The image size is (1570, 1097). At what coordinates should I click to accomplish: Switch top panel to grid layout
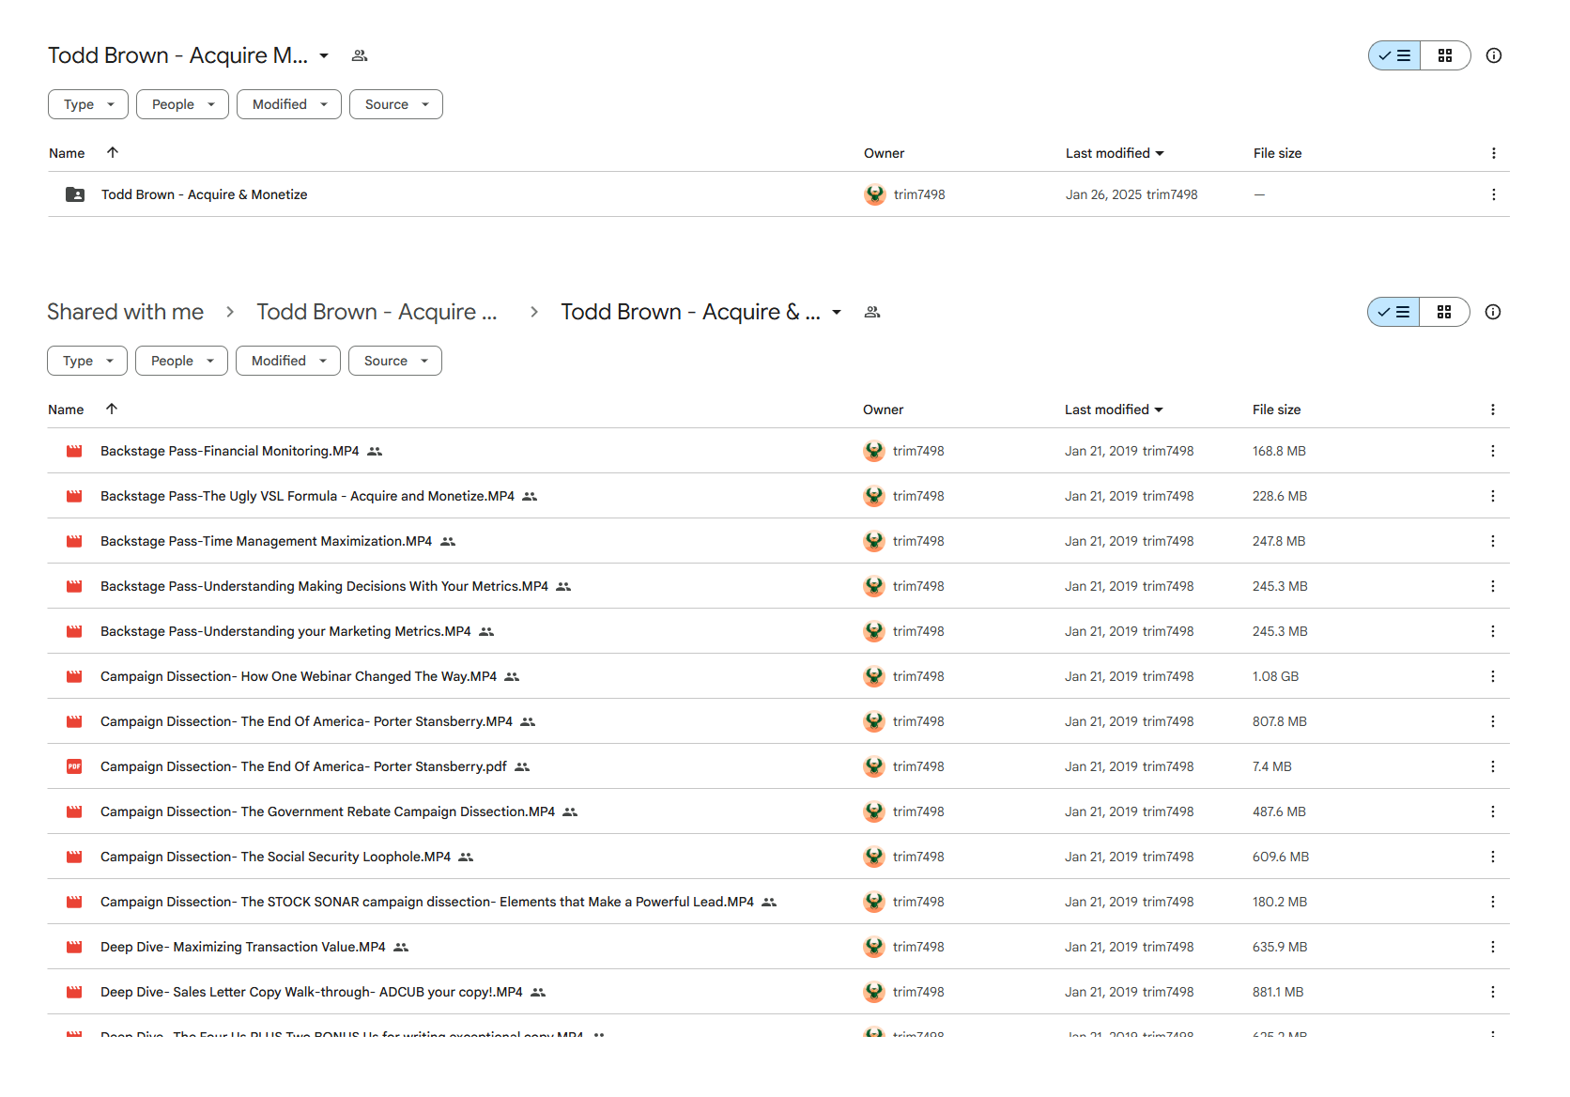point(1445,55)
